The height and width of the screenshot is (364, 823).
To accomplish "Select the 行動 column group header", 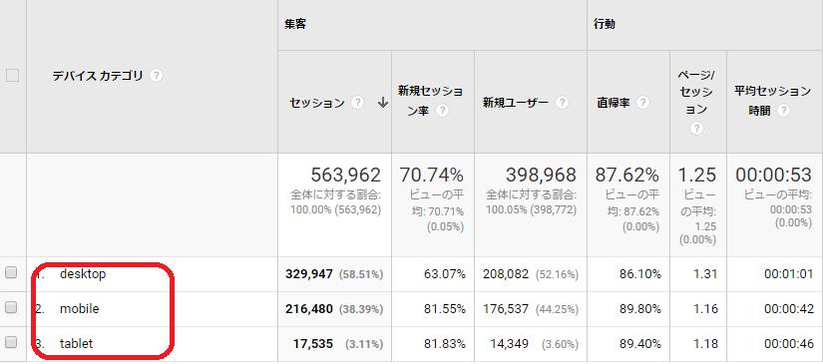I will [605, 25].
